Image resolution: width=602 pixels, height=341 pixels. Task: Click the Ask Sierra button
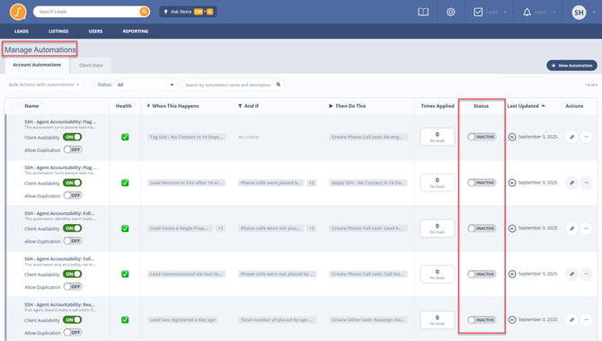pyautogui.click(x=188, y=12)
